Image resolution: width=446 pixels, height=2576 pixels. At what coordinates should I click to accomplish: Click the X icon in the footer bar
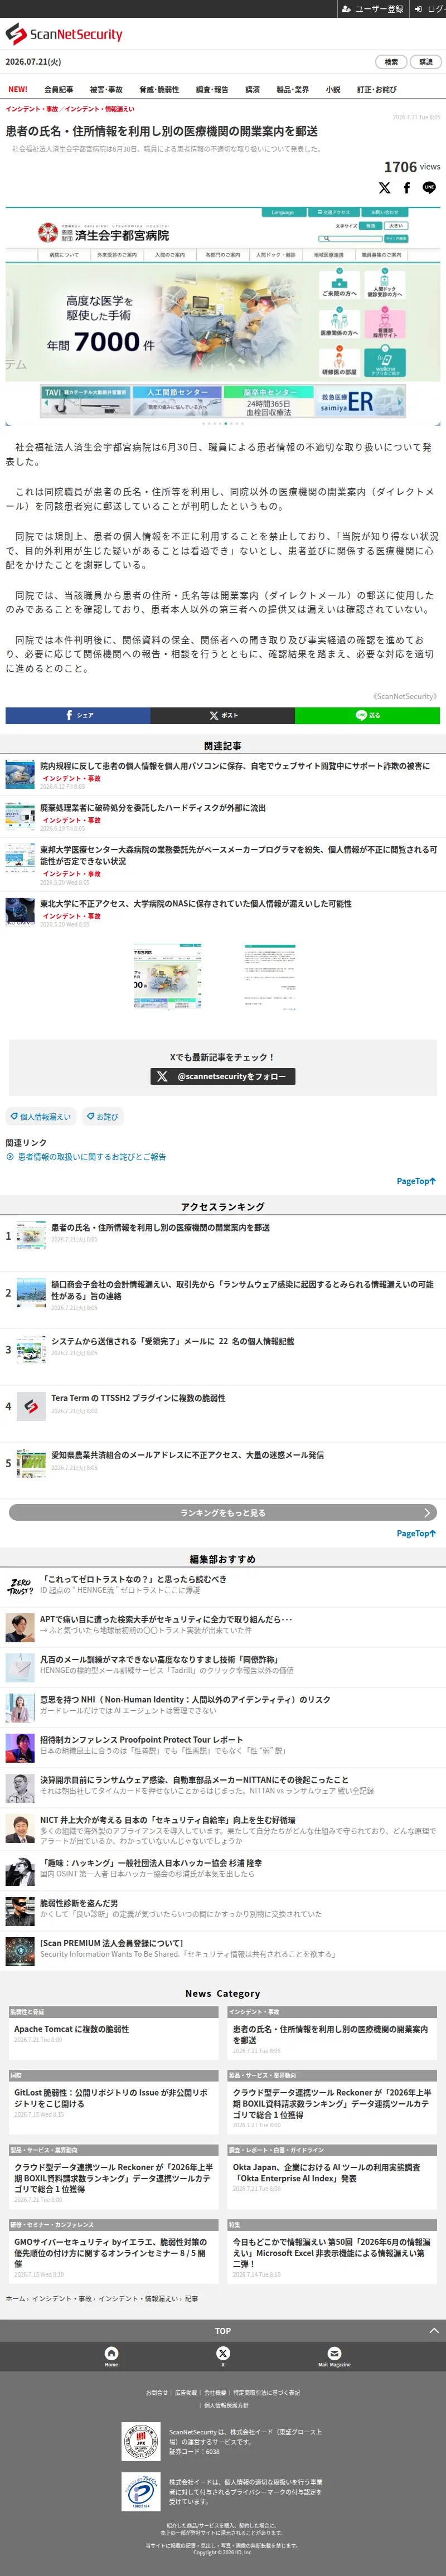coord(223,2356)
